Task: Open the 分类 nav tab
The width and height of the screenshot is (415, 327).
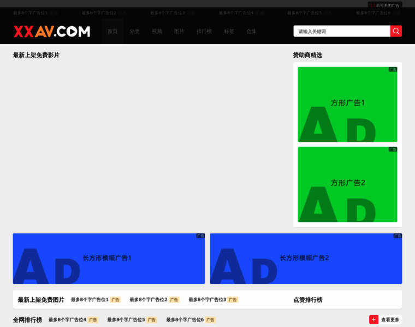Action: [134, 32]
